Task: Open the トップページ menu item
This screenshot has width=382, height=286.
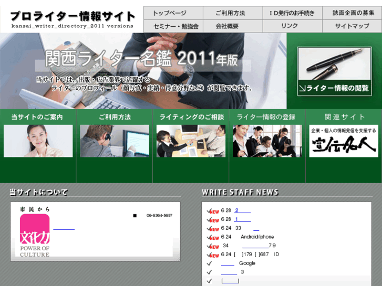Action: [173, 13]
